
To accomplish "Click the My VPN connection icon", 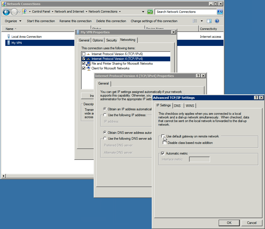I will (8, 43).
